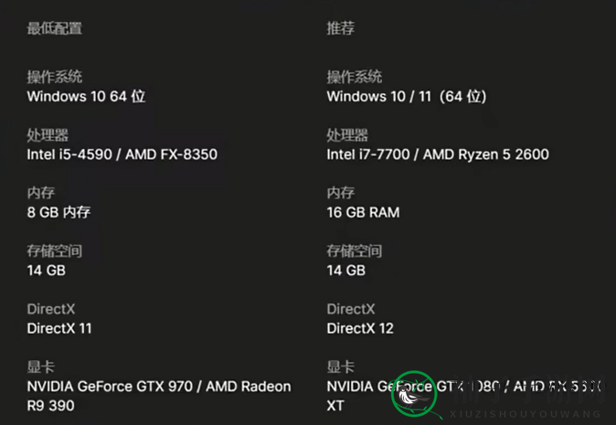Screen dimensions: 616x425
Task: Select the 推荐 heading
Action: (x=341, y=28)
